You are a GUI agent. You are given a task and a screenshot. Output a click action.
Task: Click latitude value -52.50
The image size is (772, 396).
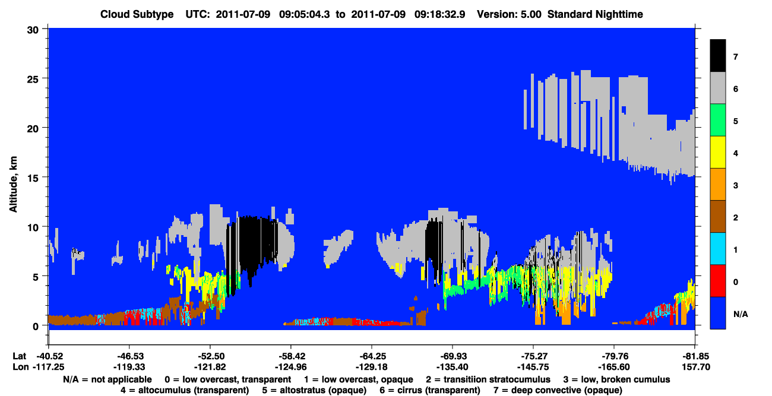210,356
